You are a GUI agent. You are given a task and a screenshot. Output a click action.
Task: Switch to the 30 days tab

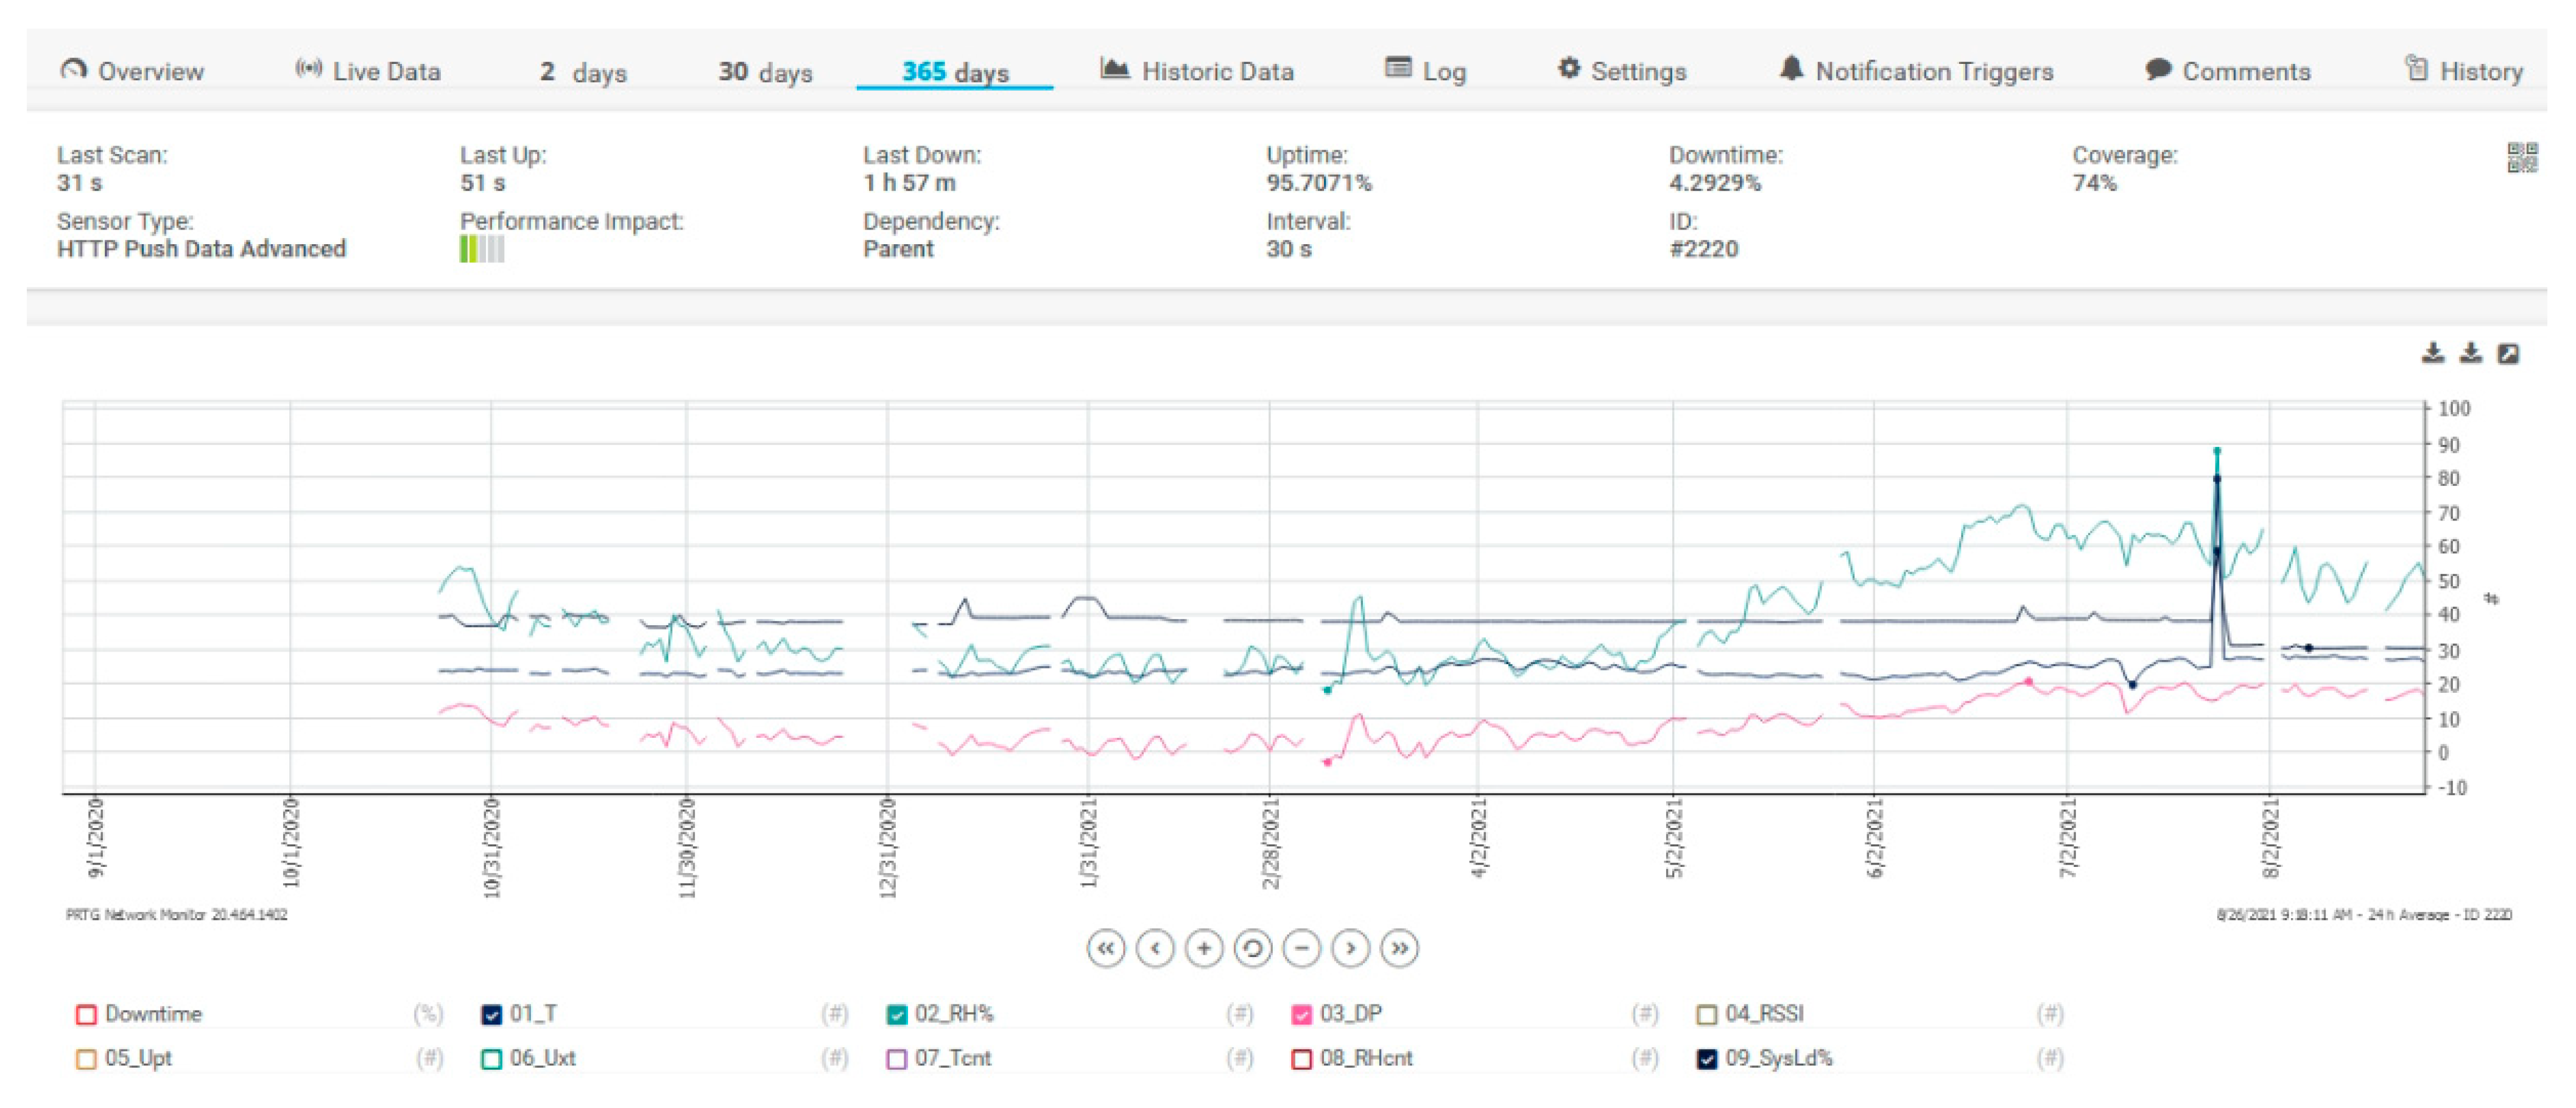765,72
